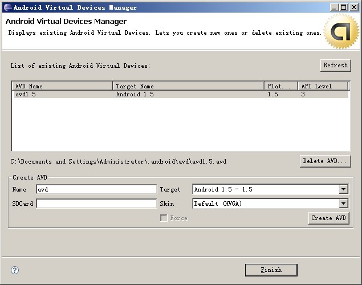Image resolution: width=362 pixels, height=285 pixels.
Task: Click the Name input field containing avd
Action: pyautogui.click(x=96, y=189)
